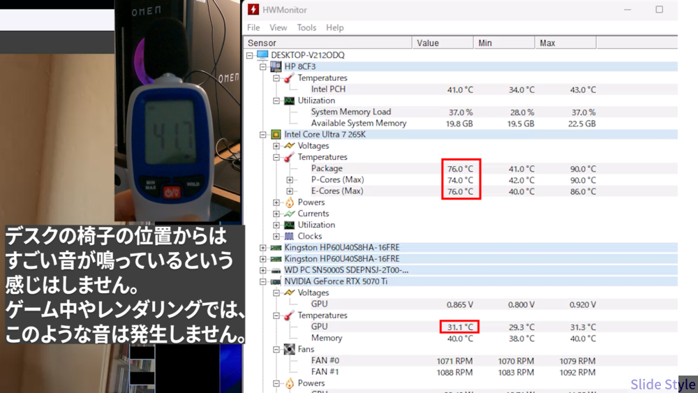
Task: Click Utilization icon under HP 8CF3
Action: pos(290,101)
